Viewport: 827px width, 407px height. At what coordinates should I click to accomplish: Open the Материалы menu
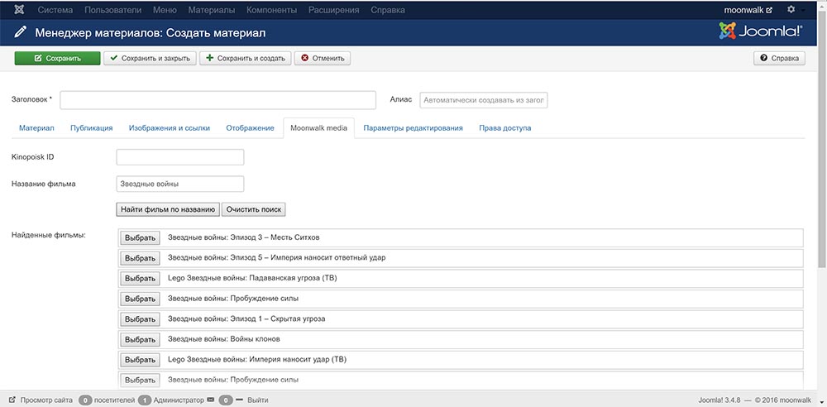pos(212,9)
